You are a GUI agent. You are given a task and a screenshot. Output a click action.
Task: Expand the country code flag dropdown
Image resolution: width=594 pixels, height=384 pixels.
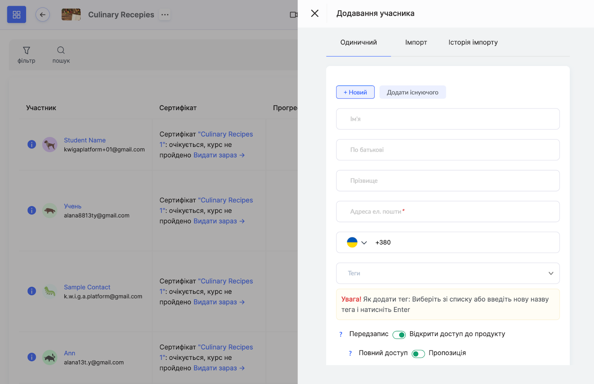click(357, 242)
